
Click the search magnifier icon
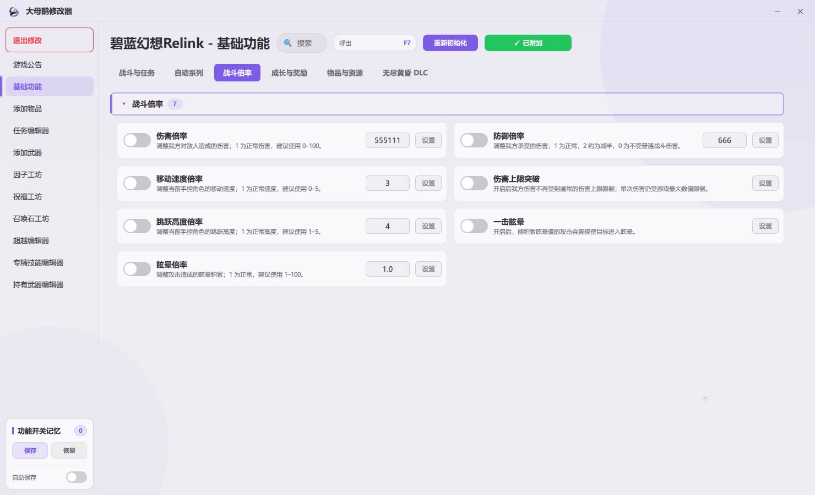coord(287,43)
